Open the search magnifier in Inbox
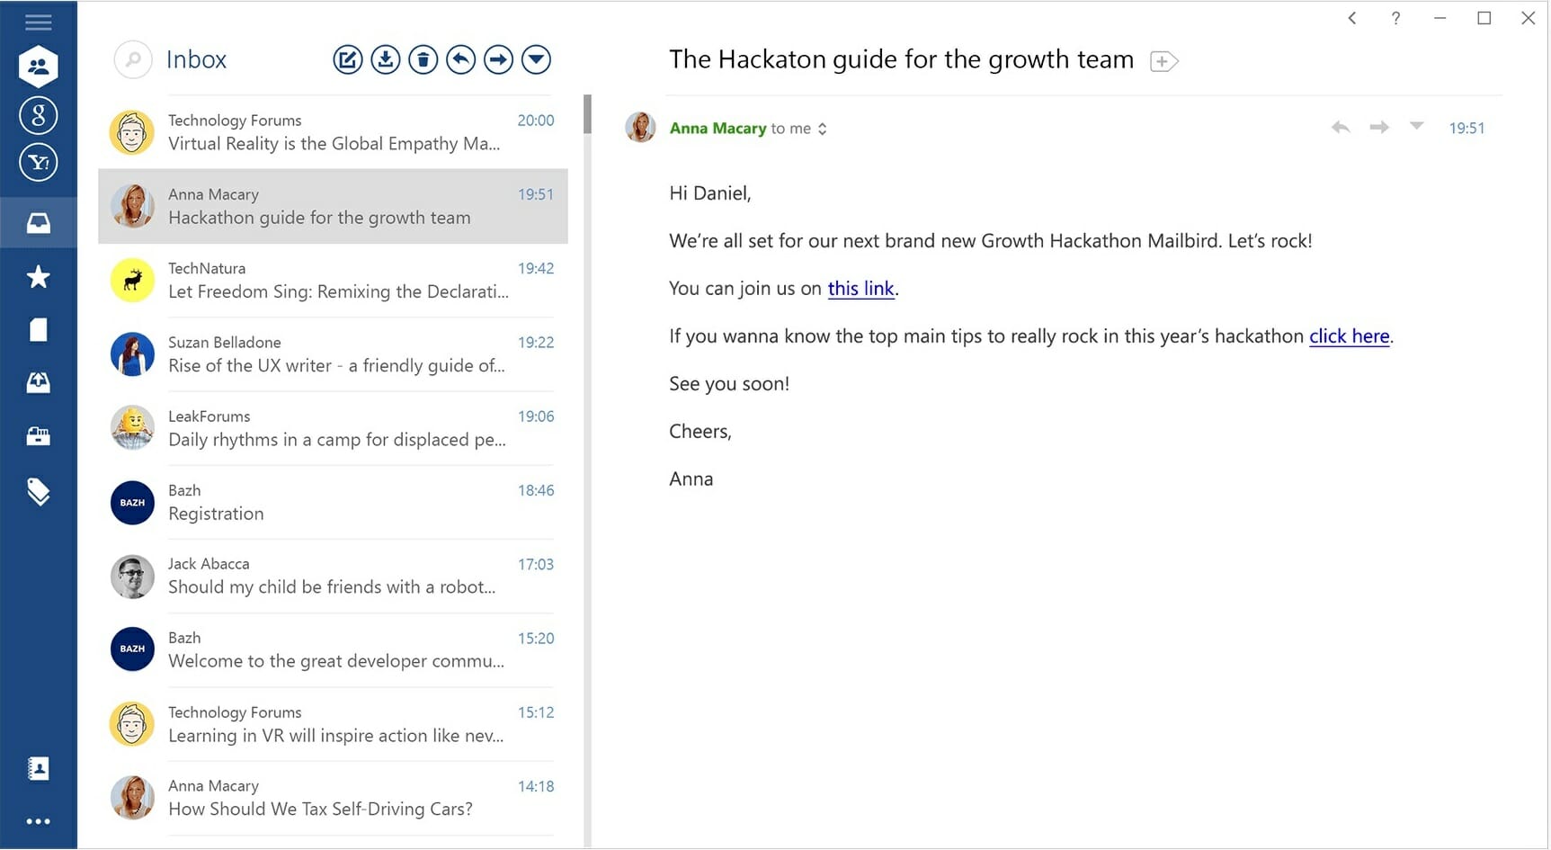1551x850 pixels. pos(133,60)
